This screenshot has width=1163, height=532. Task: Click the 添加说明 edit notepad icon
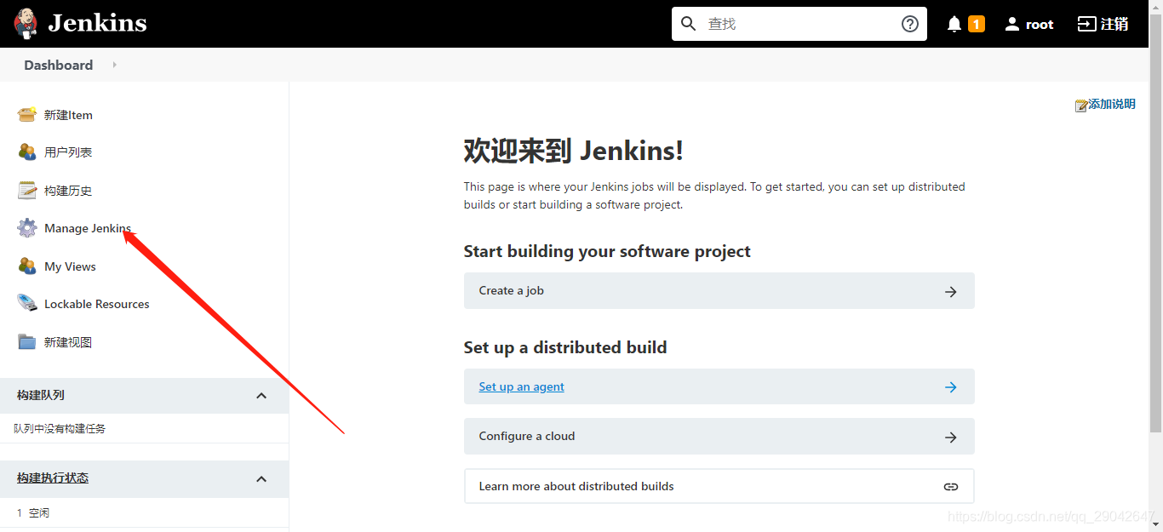coord(1081,106)
